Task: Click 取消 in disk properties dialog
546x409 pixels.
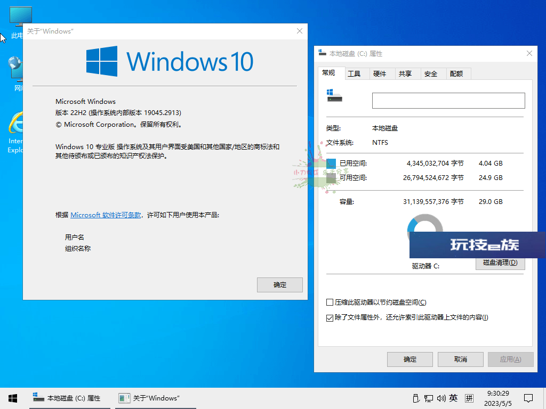Action: click(x=460, y=359)
